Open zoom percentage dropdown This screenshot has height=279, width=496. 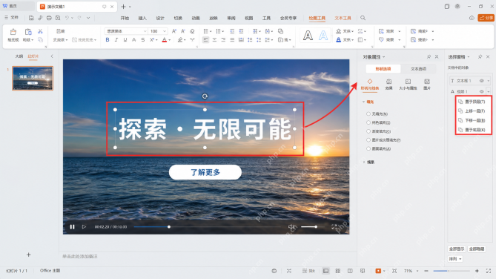coord(417,271)
